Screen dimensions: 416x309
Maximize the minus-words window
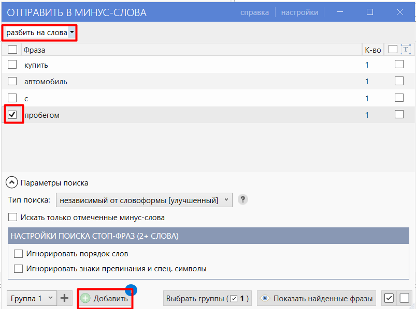tap(370, 12)
